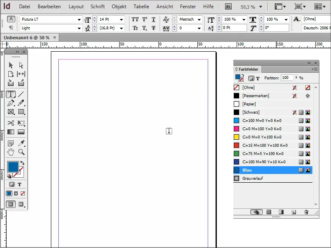Open zoom level dropdown 50,3 %

point(261,7)
